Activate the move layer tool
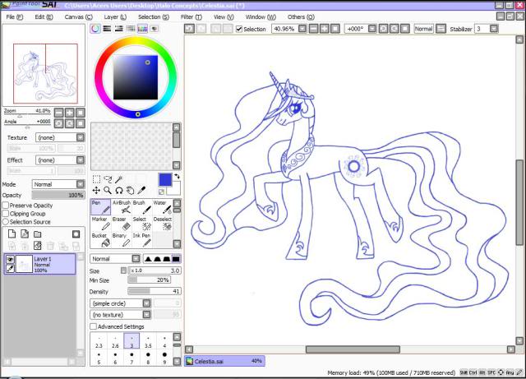This screenshot has height=379, width=526. coord(96,191)
